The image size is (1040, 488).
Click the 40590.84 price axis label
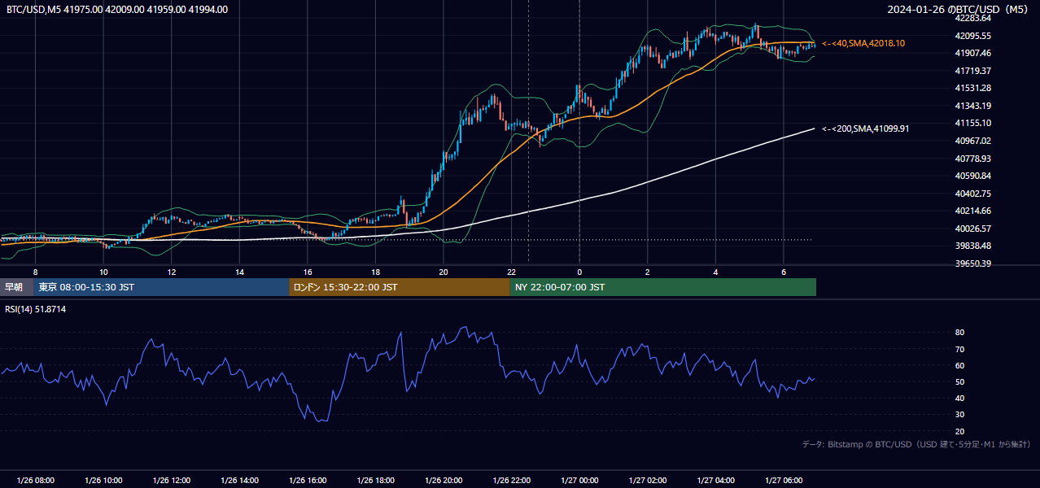coord(972,176)
